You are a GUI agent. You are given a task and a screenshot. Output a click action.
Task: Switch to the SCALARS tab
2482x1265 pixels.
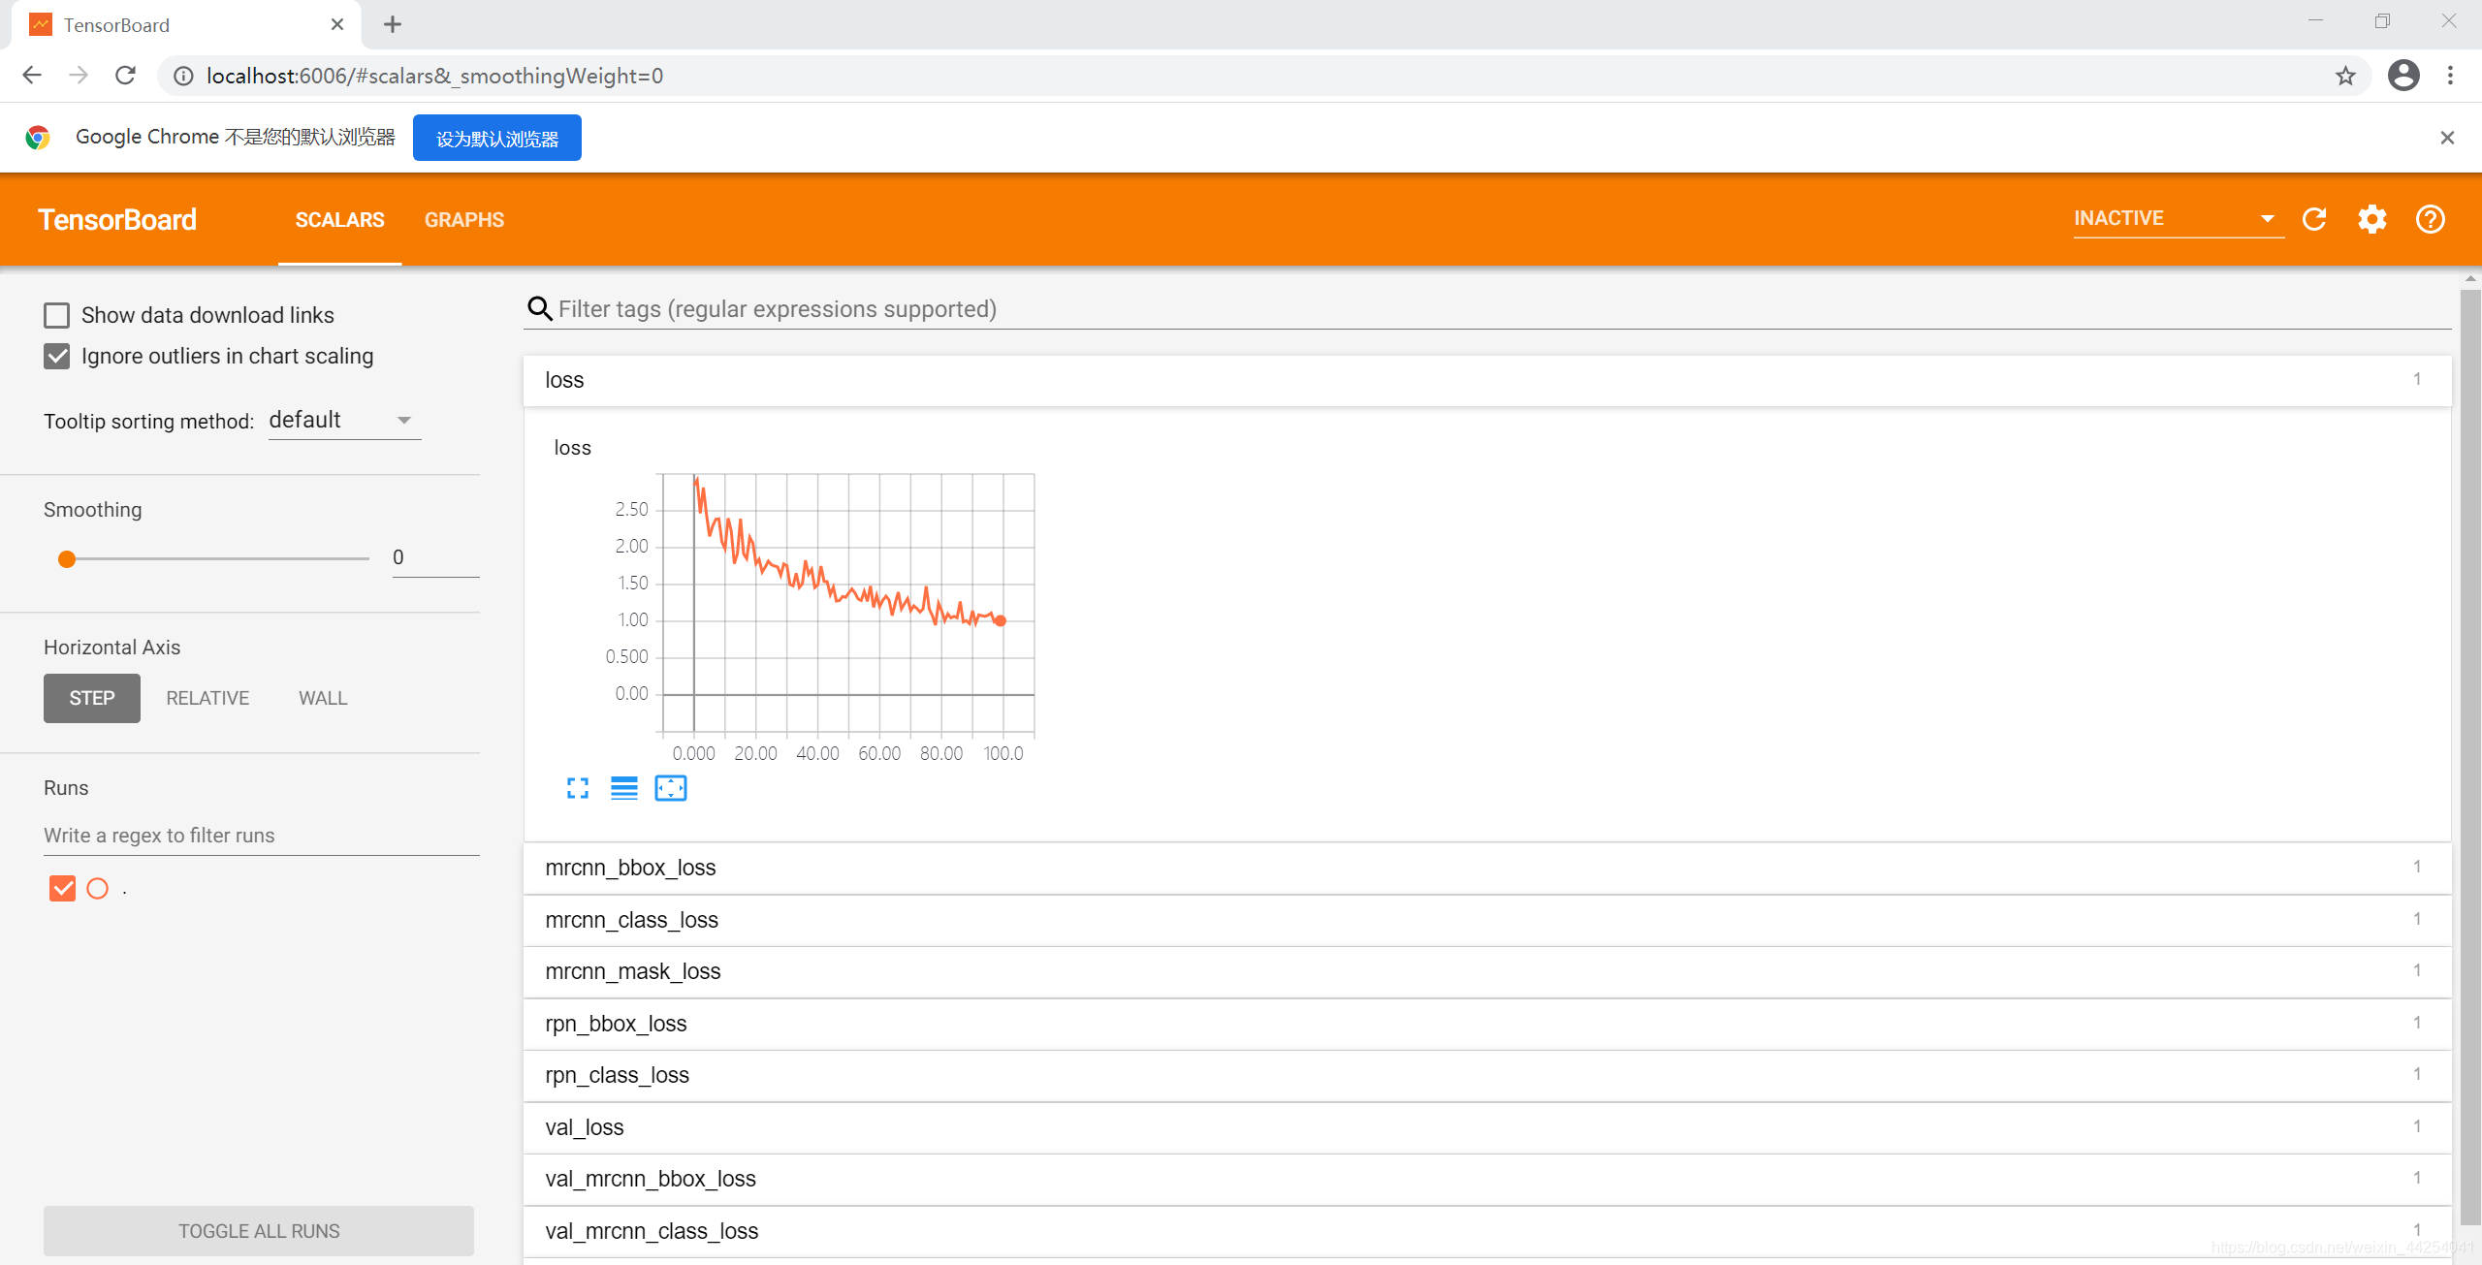(x=339, y=220)
